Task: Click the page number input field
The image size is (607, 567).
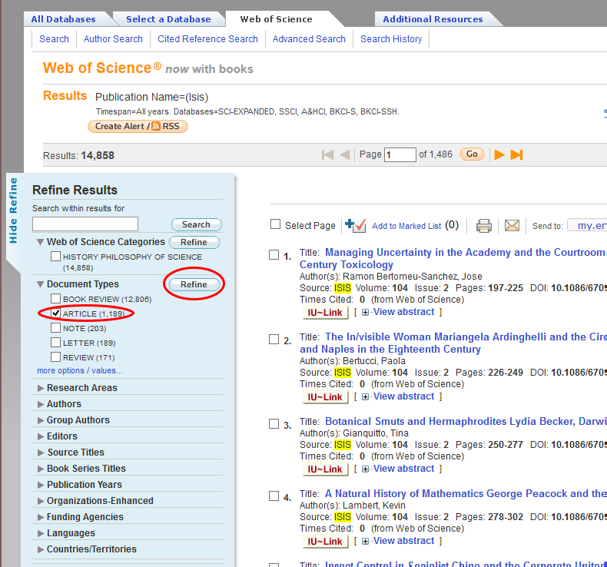Action: click(x=400, y=155)
